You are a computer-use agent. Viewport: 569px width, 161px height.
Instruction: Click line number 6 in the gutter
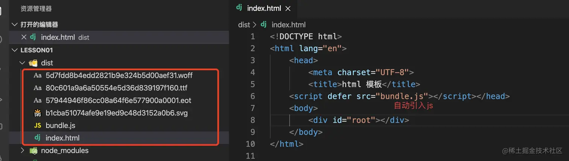(253, 96)
